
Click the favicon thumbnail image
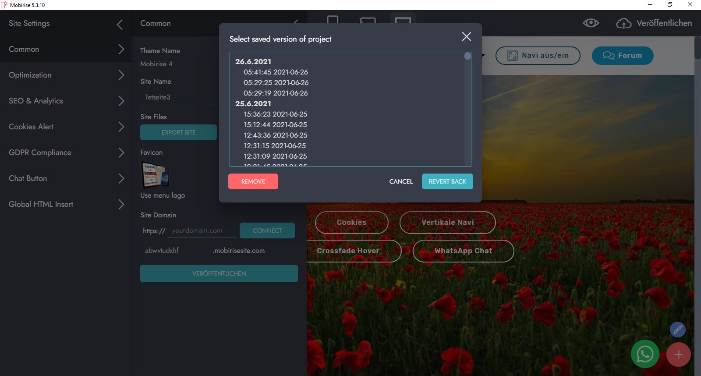[155, 174]
